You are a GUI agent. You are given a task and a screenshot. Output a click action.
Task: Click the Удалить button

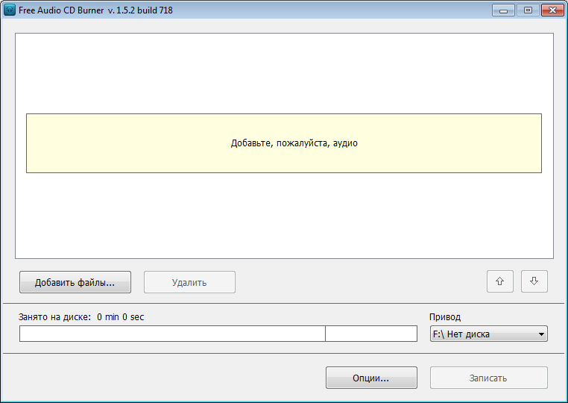189,282
